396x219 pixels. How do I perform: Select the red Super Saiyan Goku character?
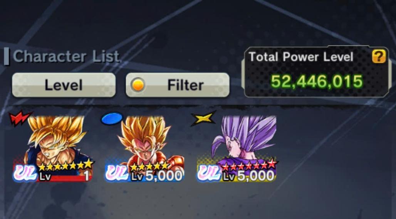53,148
